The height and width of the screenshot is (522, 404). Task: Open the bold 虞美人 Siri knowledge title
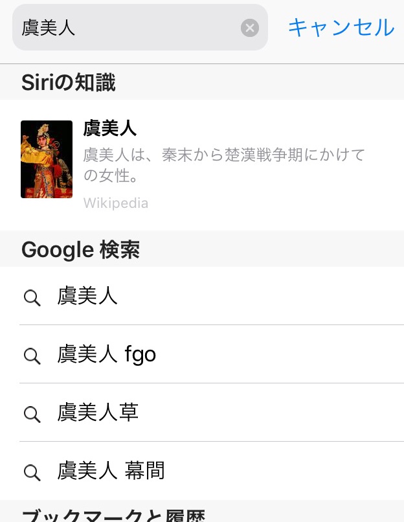tap(110, 128)
